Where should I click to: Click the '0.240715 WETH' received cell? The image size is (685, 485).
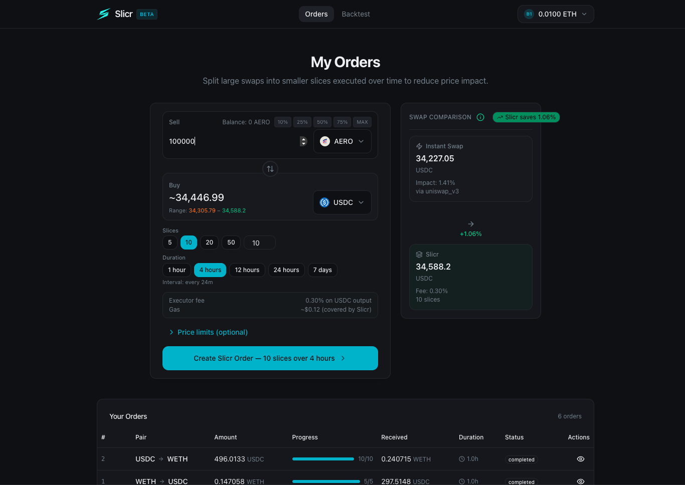pyautogui.click(x=406, y=459)
